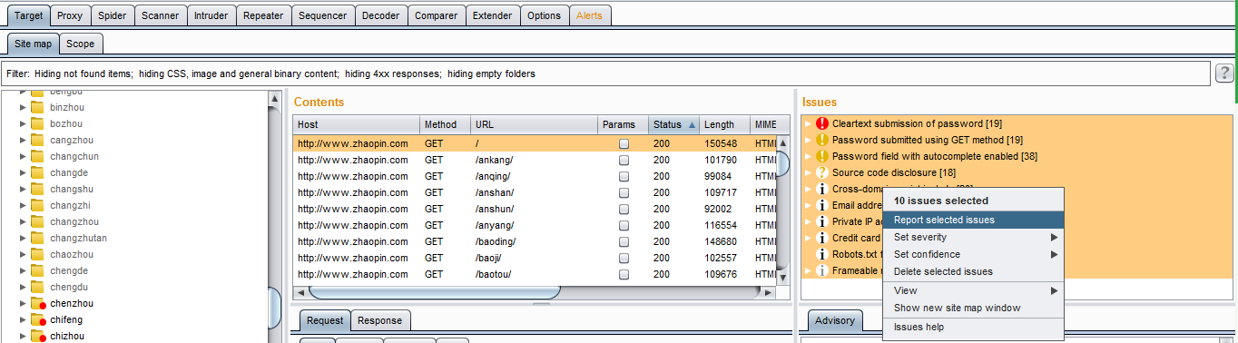Expand the chengde tree node arrow
Screen dimensions: 1238x343
coord(23,270)
